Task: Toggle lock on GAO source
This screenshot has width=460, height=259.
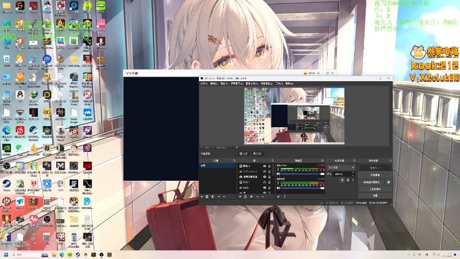Action: (269, 188)
